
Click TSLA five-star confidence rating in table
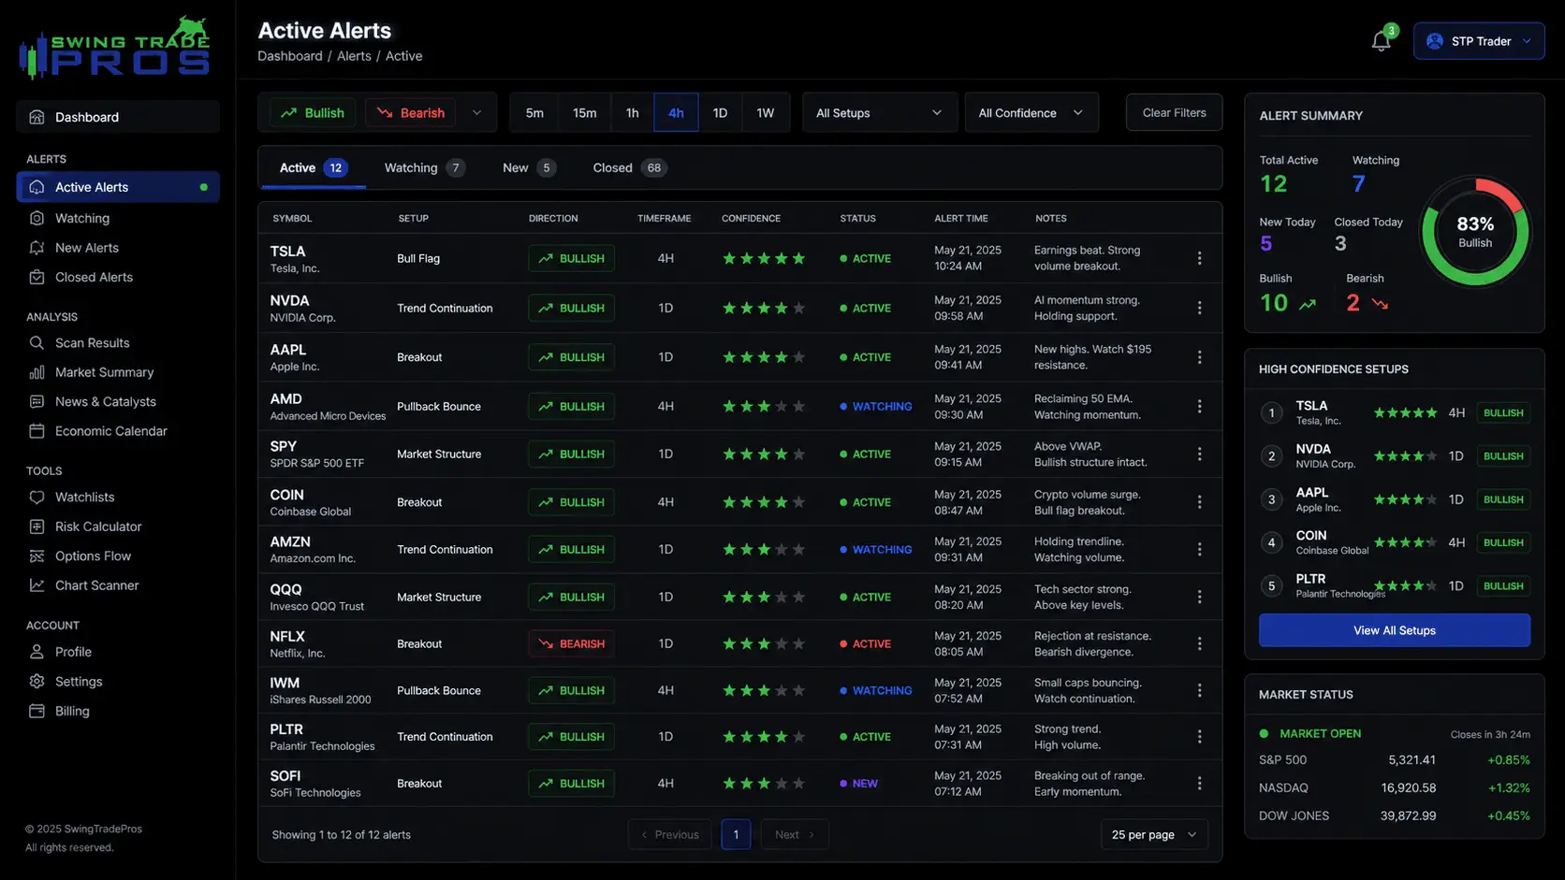(764, 258)
